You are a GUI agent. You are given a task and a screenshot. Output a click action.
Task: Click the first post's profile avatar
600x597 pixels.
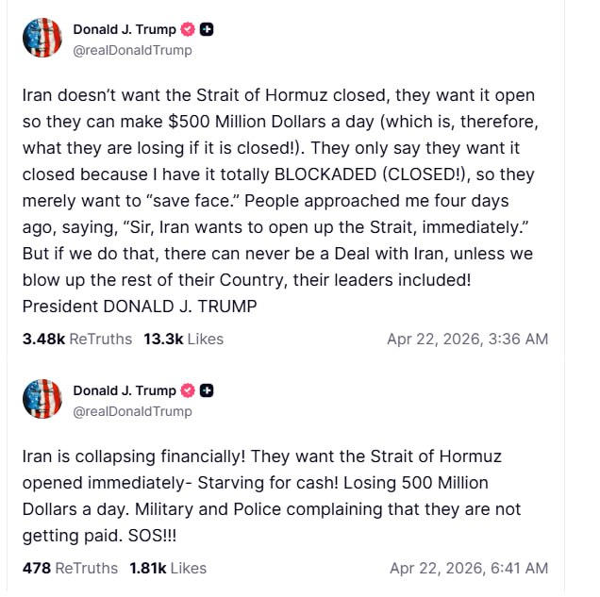click(x=42, y=38)
